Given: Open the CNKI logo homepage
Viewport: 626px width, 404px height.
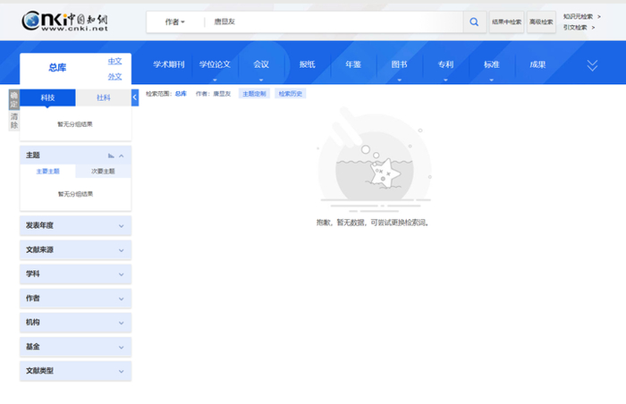Looking at the screenshot, I should (64, 21).
